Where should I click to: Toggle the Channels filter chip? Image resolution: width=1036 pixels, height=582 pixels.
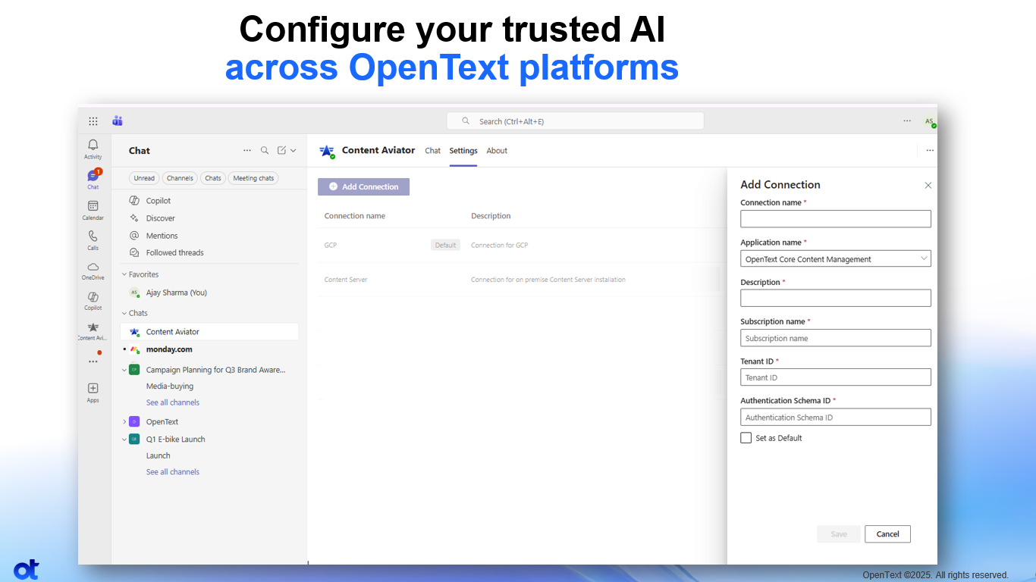tap(180, 178)
